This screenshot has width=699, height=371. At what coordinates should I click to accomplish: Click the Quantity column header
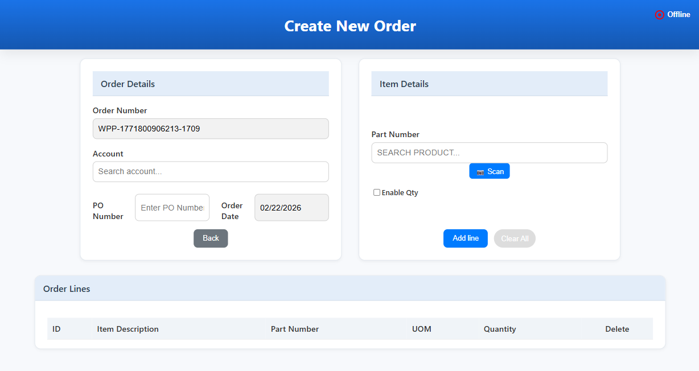click(x=500, y=329)
